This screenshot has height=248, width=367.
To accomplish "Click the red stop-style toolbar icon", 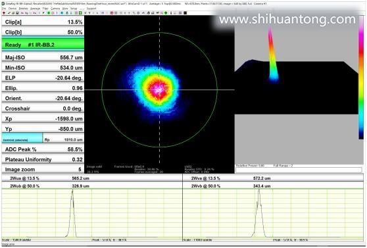I will 112,13.
